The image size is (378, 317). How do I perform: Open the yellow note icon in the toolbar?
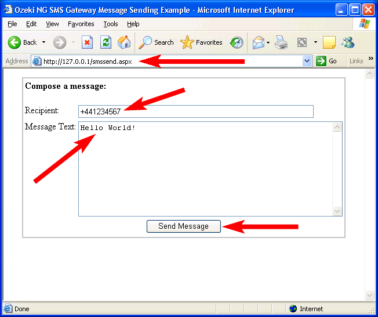tap(329, 42)
